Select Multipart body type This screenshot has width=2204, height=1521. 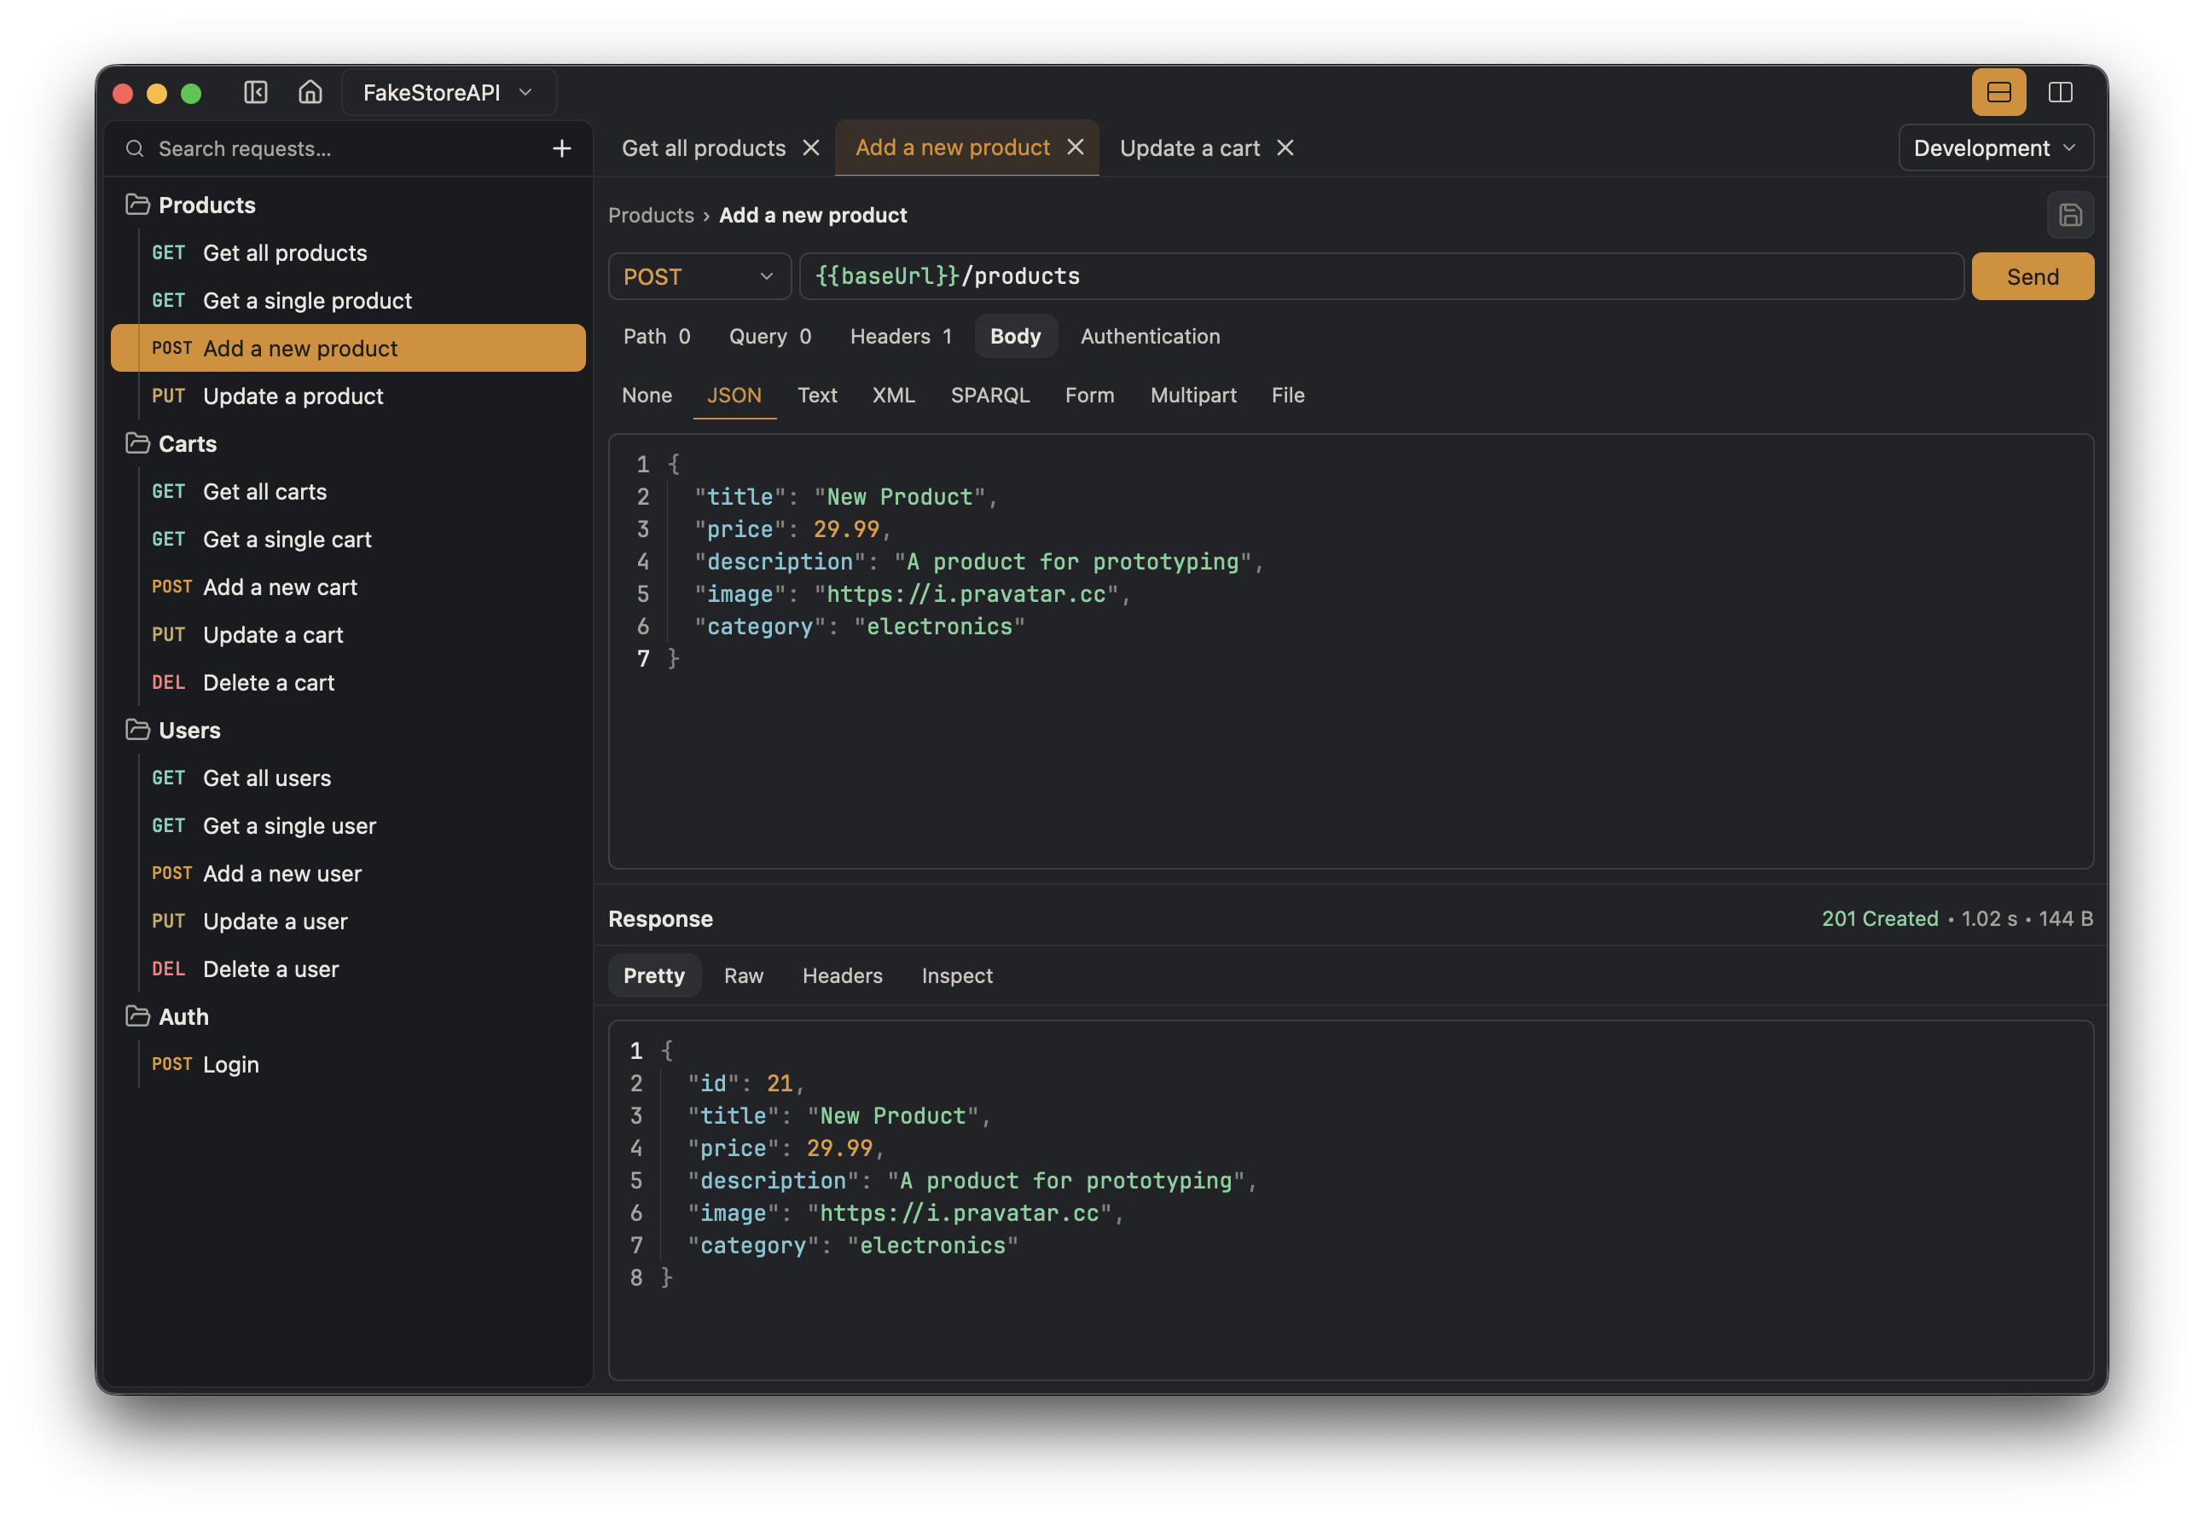1192,396
